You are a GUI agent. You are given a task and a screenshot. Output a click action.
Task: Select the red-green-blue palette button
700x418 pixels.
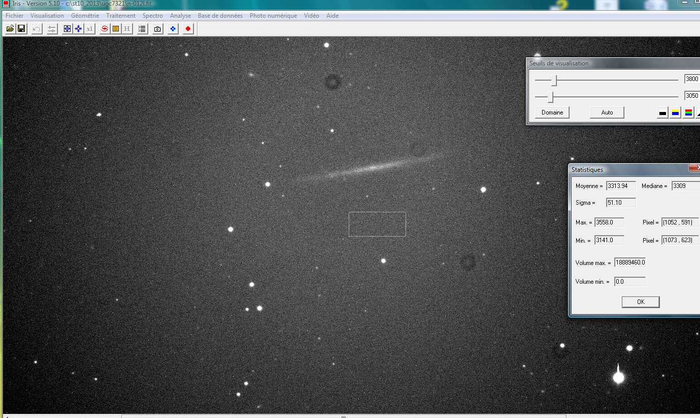(688, 112)
